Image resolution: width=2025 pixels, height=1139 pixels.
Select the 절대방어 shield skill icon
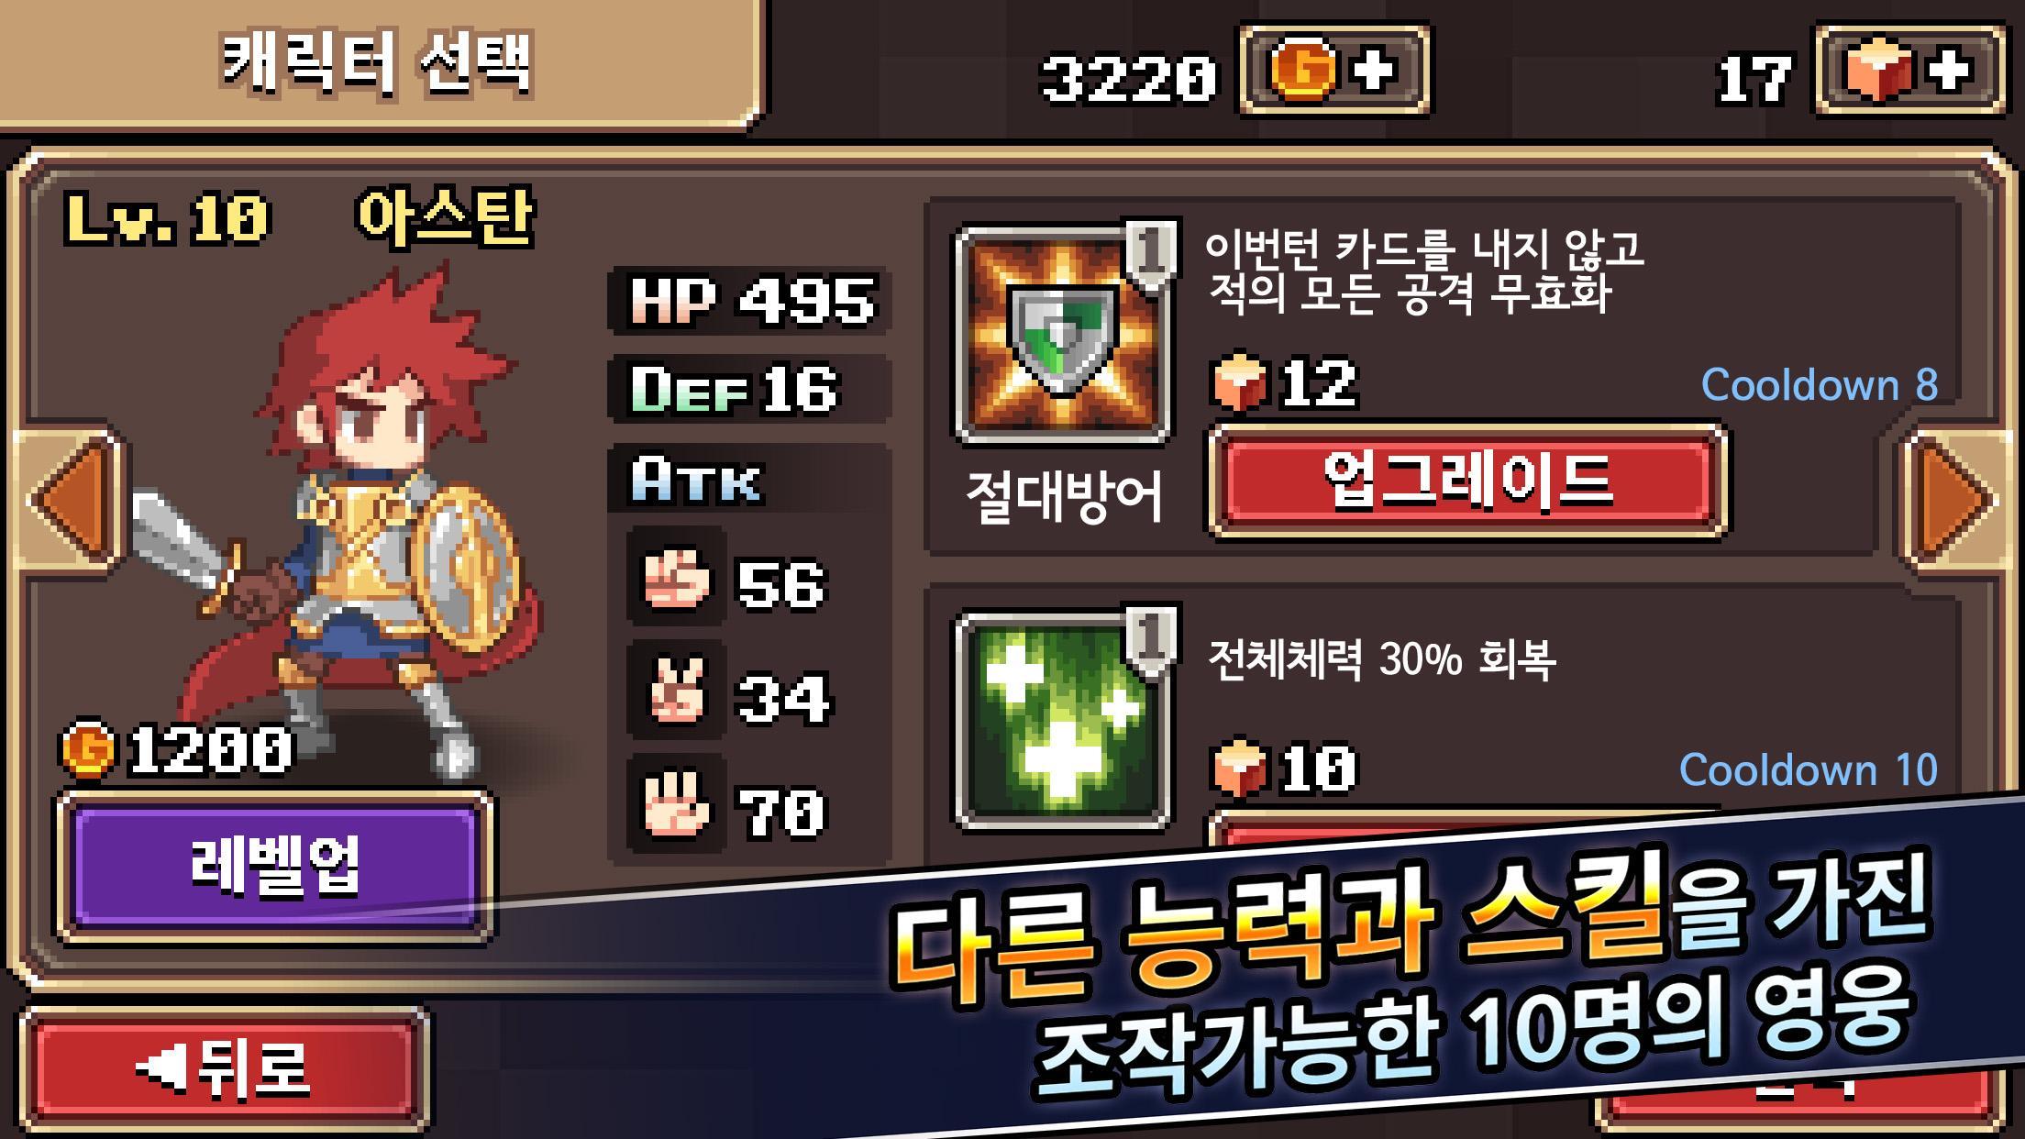click(1063, 336)
